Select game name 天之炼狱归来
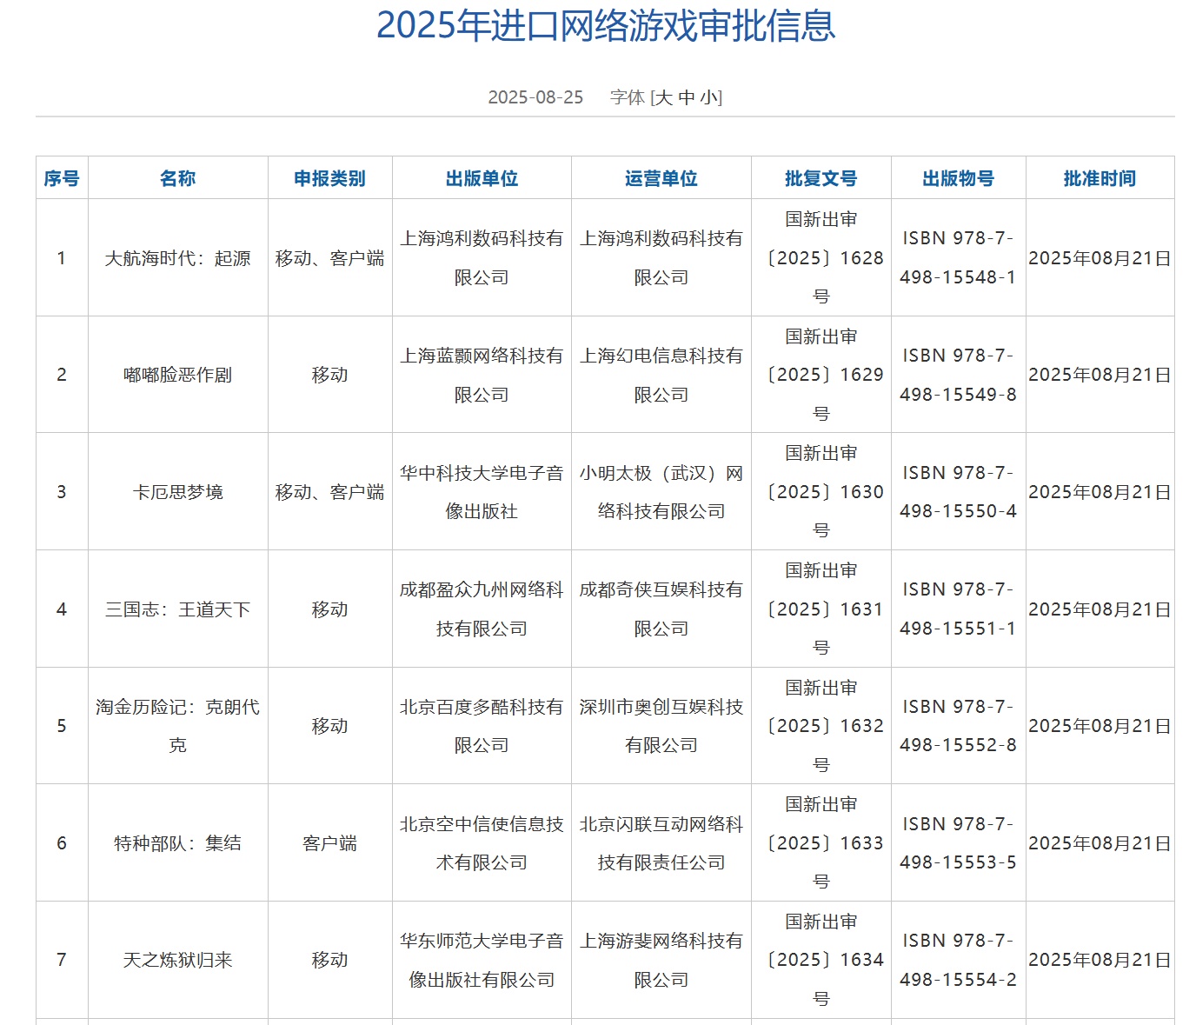This screenshot has height=1025, width=1196. pyautogui.click(x=178, y=960)
